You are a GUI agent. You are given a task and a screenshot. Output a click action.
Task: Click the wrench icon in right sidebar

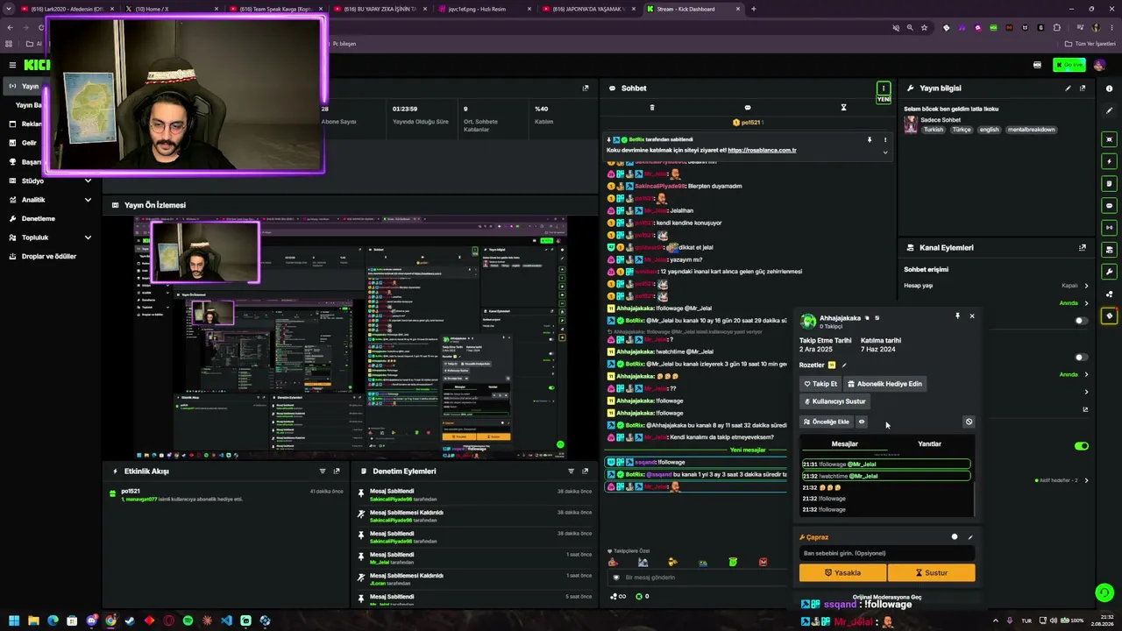coord(1110,272)
